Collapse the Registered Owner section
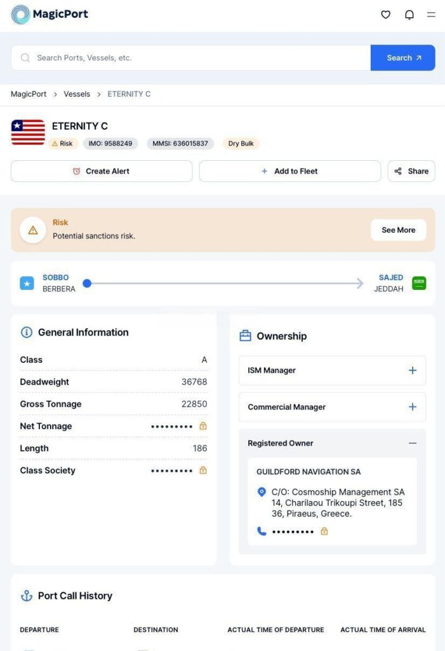 pos(412,443)
